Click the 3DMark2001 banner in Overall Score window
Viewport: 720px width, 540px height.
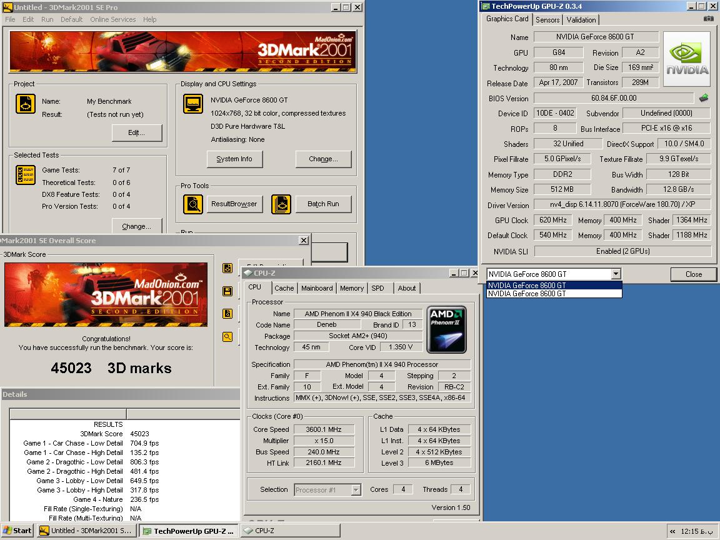click(106, 295)
